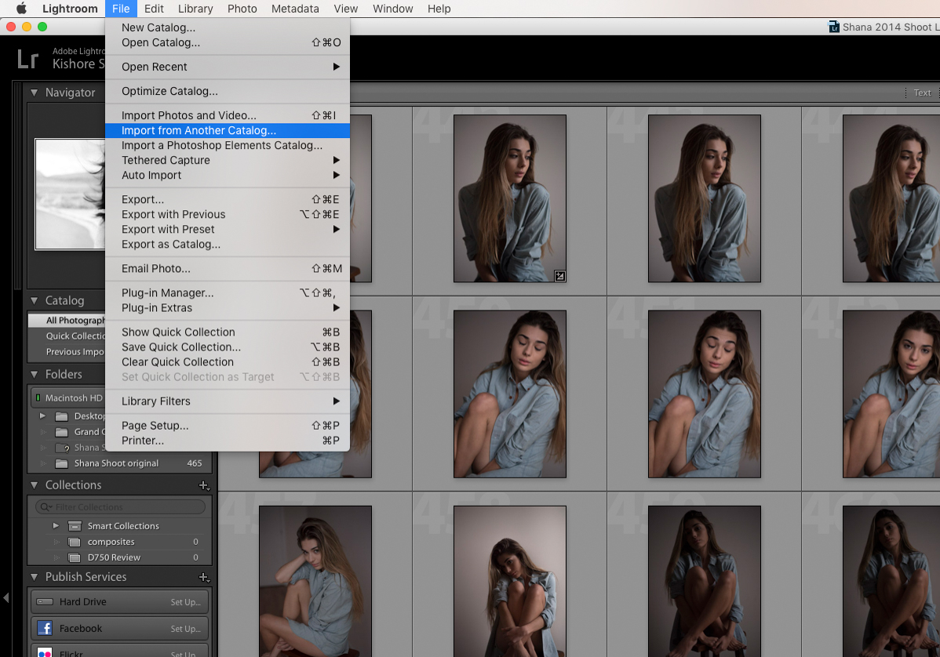Screen dimensions: 940x657
Task: Expand the Desktop folder
Action: click(43, 416)
